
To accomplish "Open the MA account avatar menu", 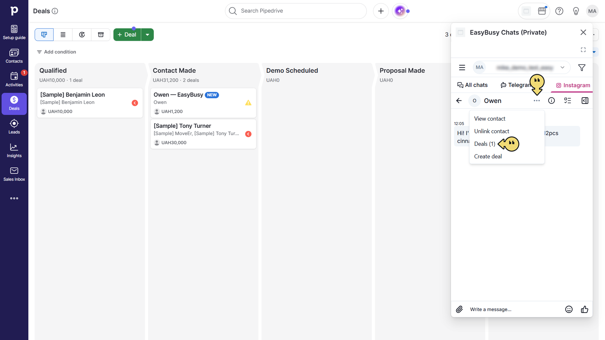I will click(592, 11).
